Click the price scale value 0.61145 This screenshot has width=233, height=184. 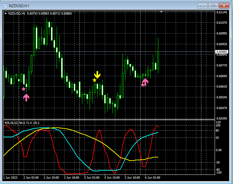(222, 12)
